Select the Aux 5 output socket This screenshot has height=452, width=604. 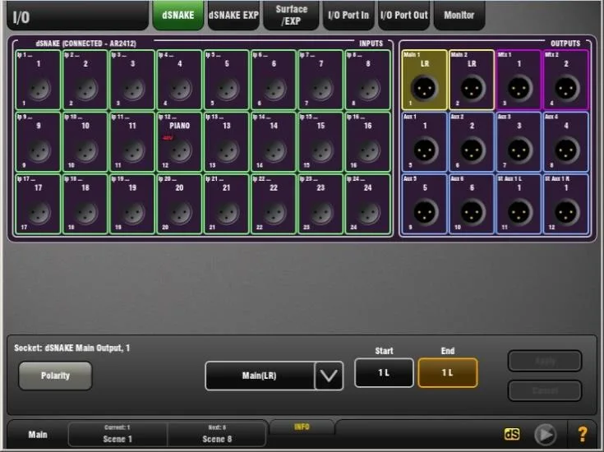point(425,205)
